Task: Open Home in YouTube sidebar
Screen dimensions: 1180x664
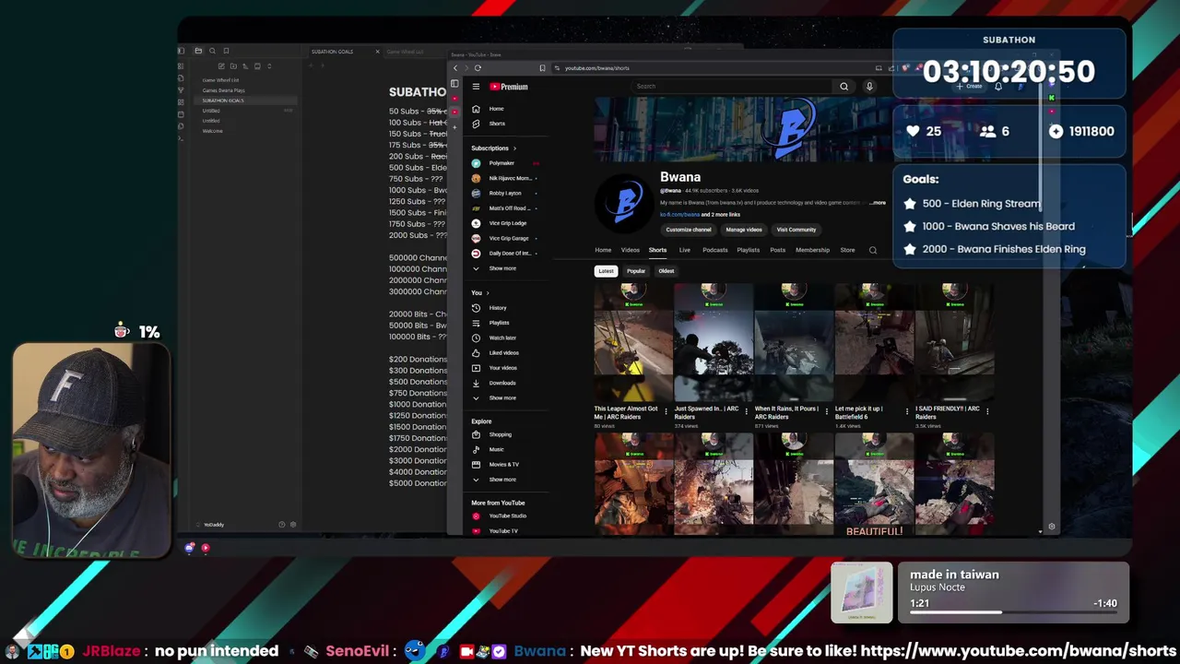Action: pyautogui.click(x=496, y=109)
